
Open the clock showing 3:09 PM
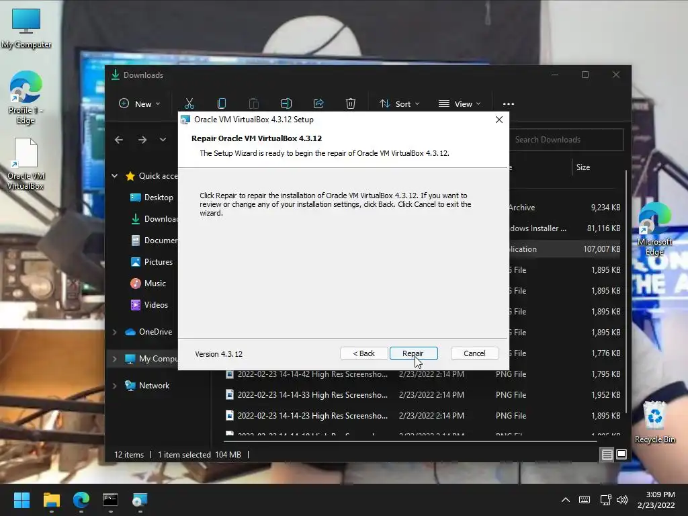point(656,500)
